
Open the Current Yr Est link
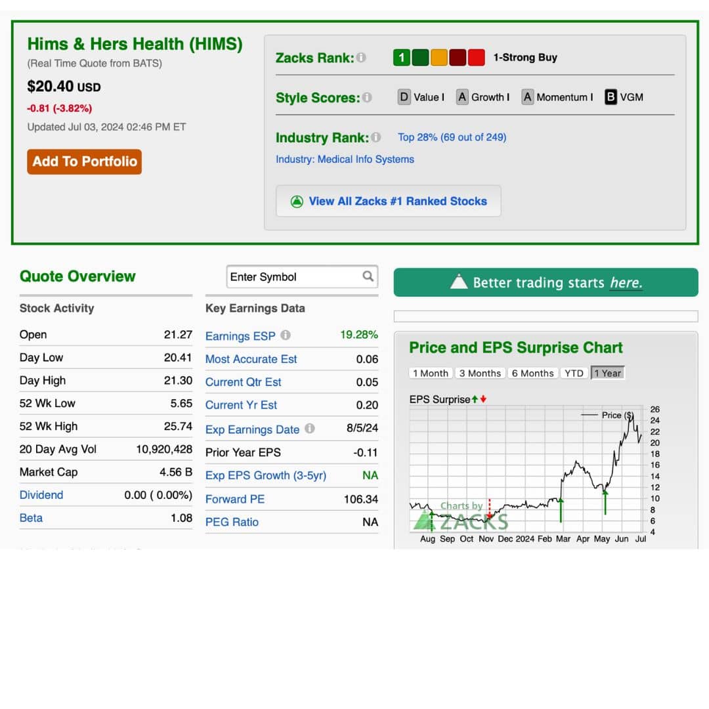click(x=241, y=405)
